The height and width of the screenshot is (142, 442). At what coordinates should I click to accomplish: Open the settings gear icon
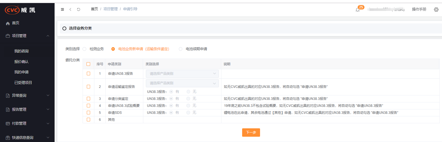click(x=436, y=9)
